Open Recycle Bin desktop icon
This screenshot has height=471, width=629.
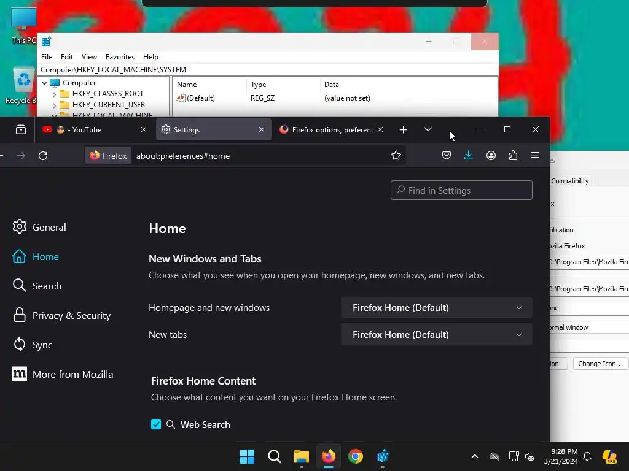22,86
